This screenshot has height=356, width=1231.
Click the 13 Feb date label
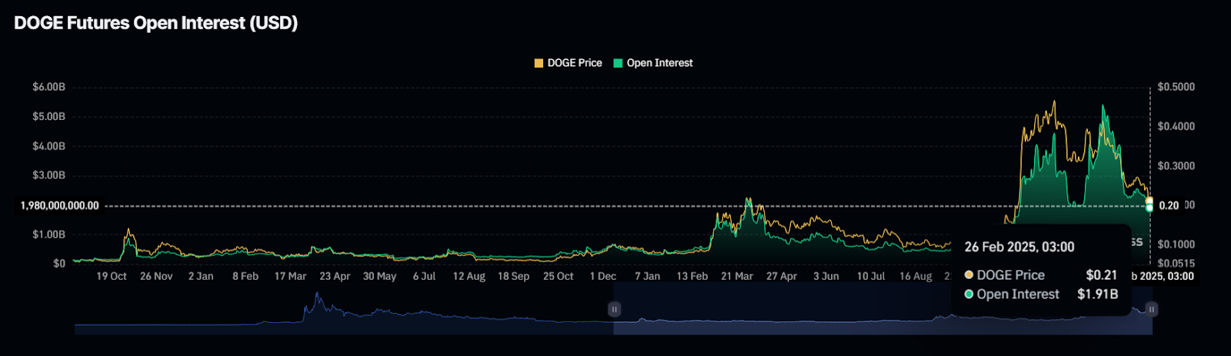(692, 276)
